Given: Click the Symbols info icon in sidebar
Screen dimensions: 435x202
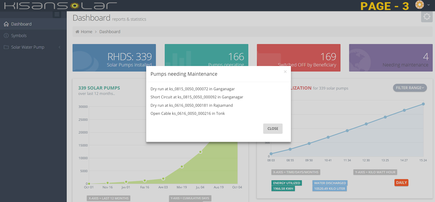Looking at the screenshot, I should (6, 36).
